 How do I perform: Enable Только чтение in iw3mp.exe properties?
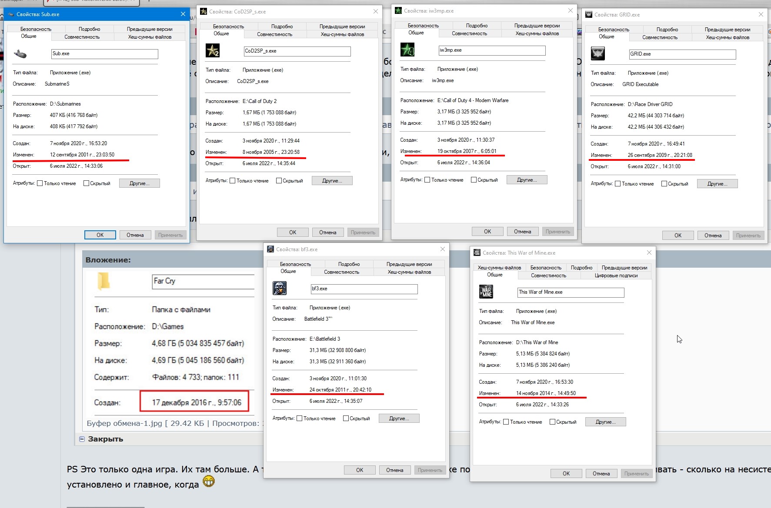coord(427,180)
